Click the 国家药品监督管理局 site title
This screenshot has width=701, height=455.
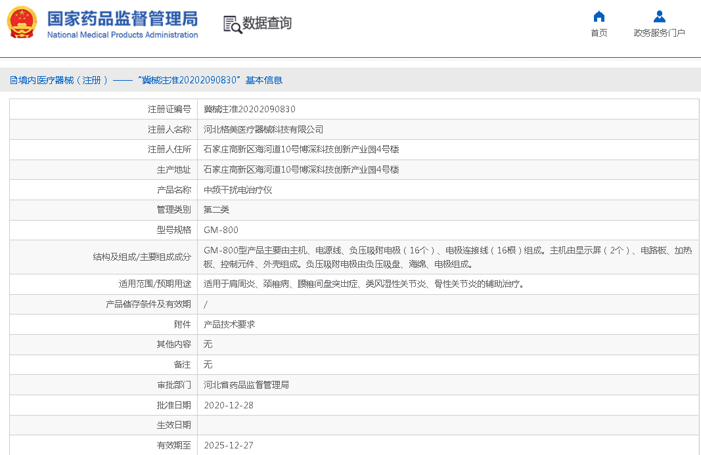point(122,18)
